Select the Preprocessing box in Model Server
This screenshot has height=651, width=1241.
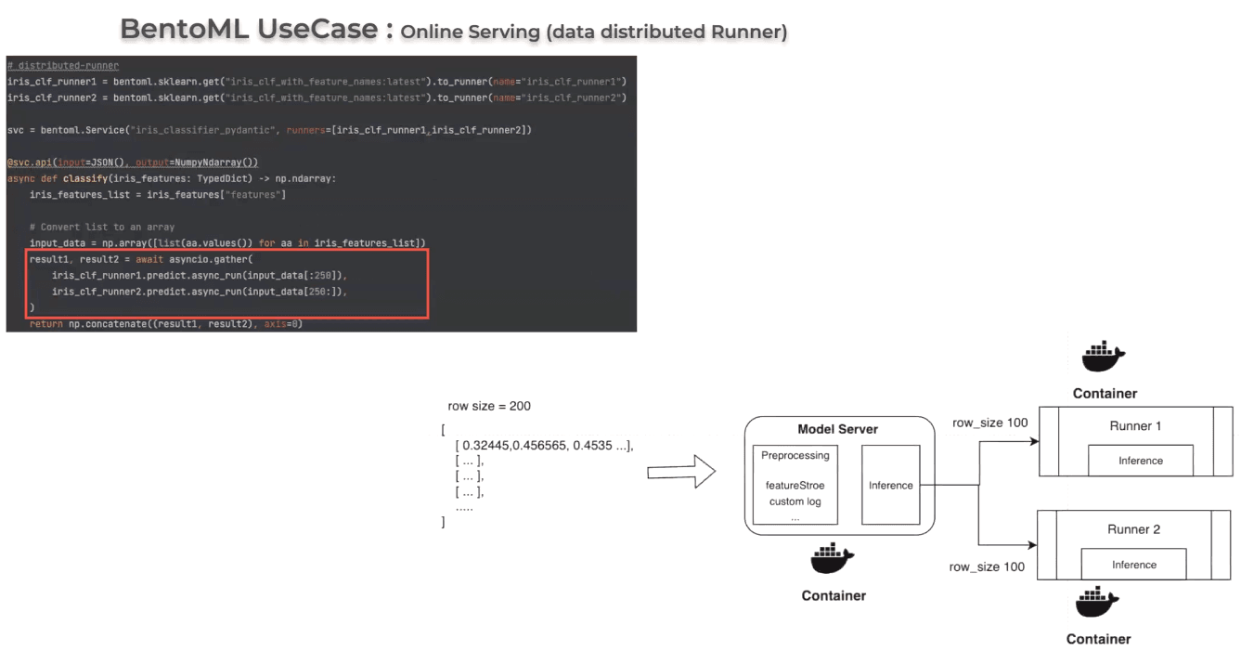pos(795,485)
